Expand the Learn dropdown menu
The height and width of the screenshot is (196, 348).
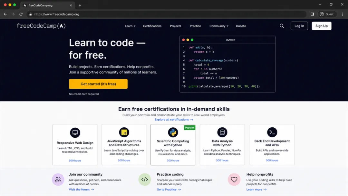pos(130,26)
